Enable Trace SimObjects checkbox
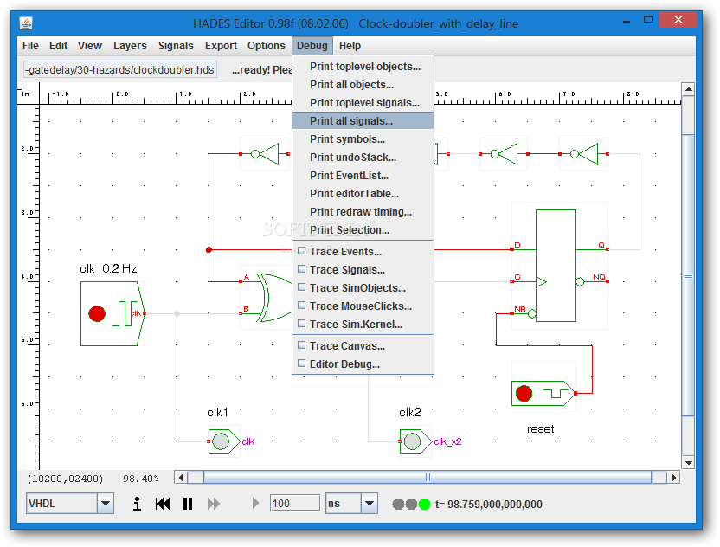The height and width of the screenshot is (547, 720). 302,287
